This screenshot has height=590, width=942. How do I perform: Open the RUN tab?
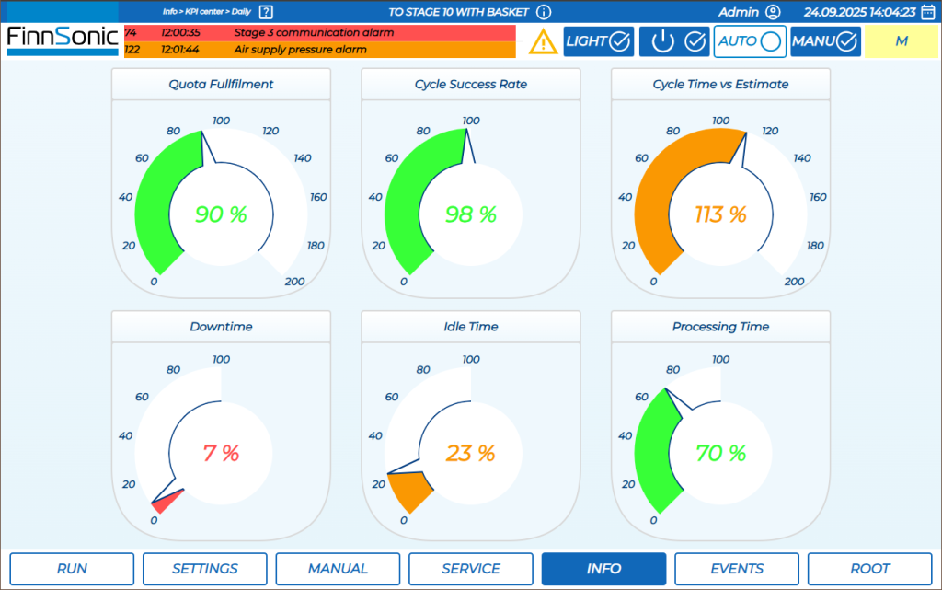[x=72, y=569]
